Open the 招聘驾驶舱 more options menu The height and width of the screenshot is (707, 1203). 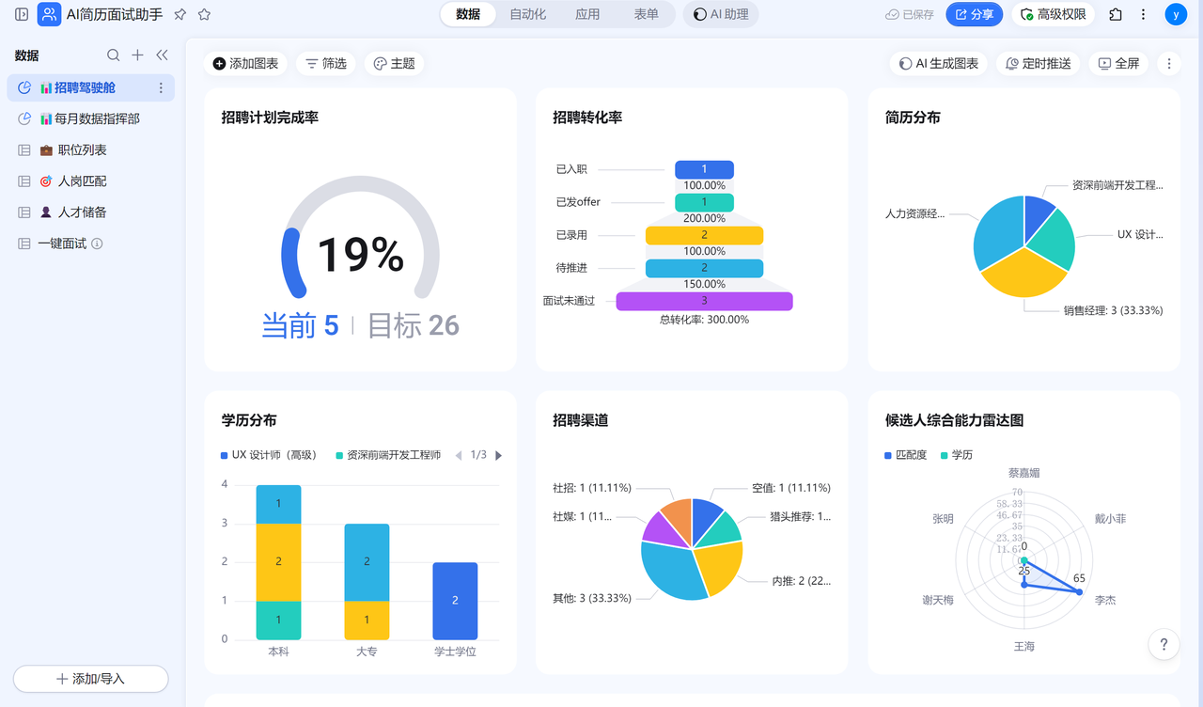pyautogui.click(x=161, y=87)
